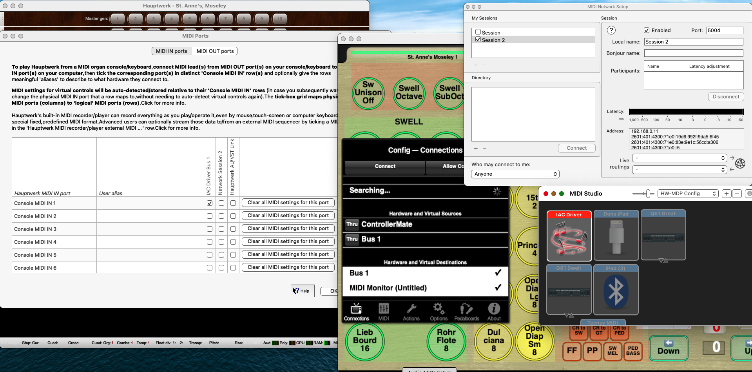
Task: Click Master gen piston 1
Action: click(x=118, y=18)
